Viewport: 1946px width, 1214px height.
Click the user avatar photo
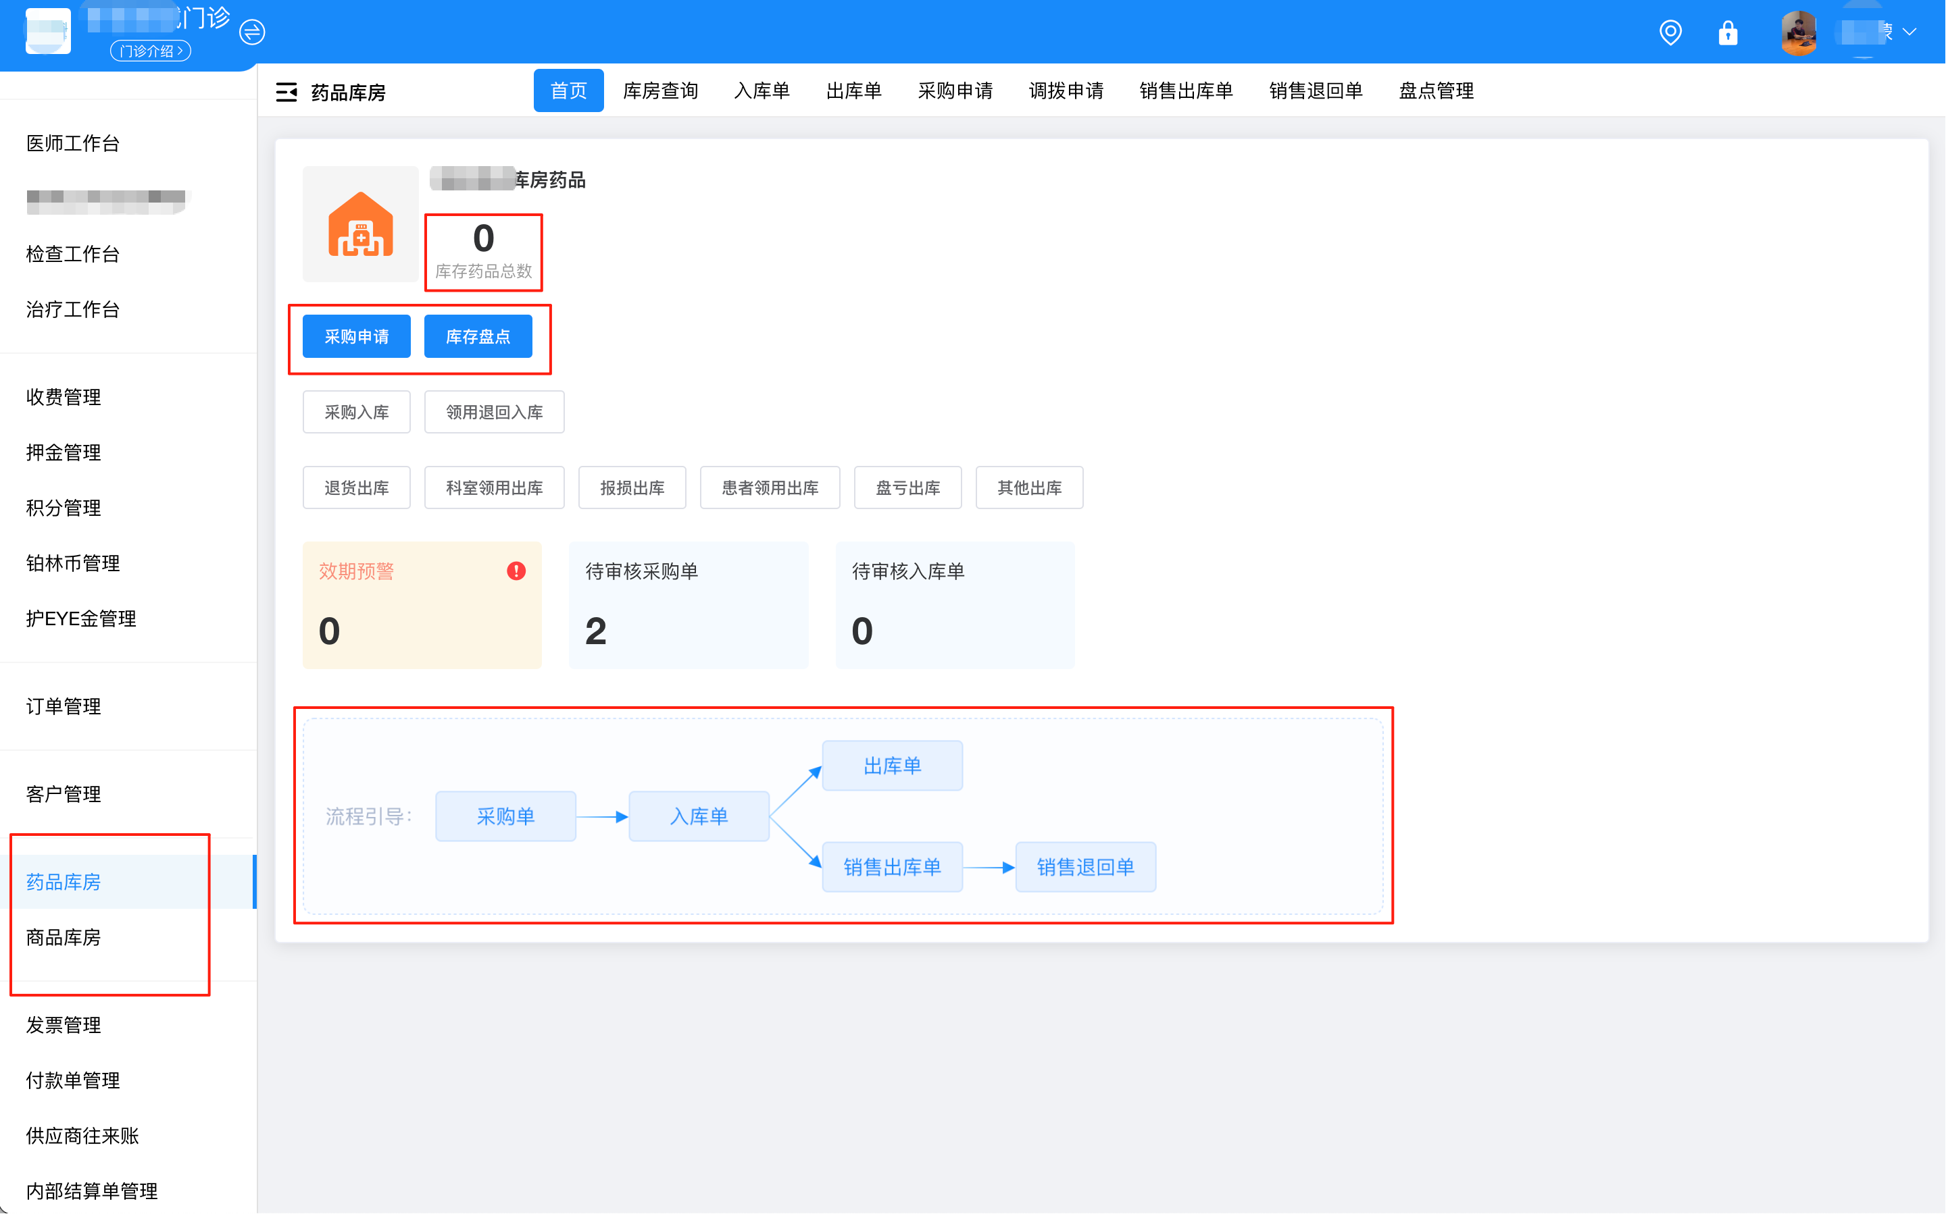tap(1798, 33)
